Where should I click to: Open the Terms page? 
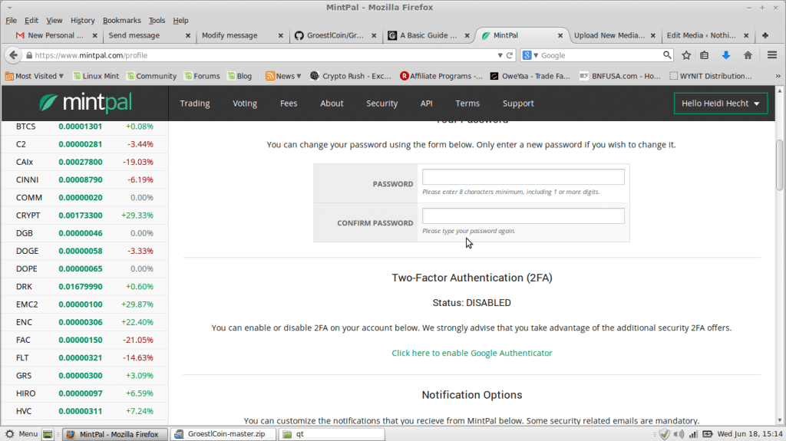pyautogui.click(x=467, y=104)
